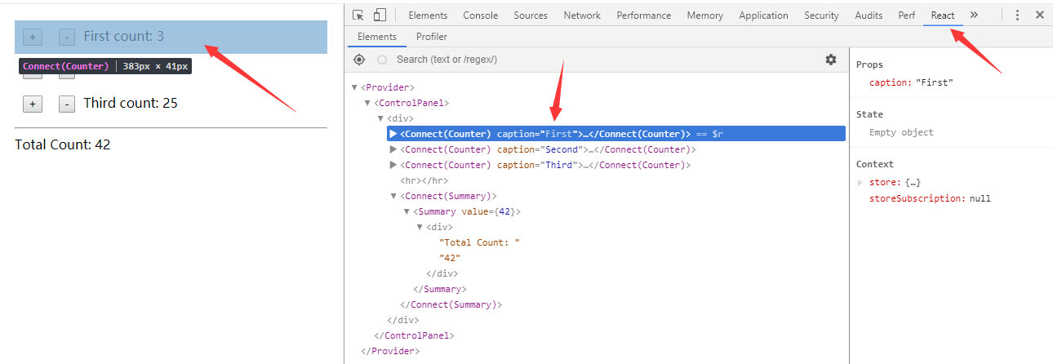The height and width of the screenshot is (364, 1053).
Task: Select the React DevTools tab
Action: [943, 16]
